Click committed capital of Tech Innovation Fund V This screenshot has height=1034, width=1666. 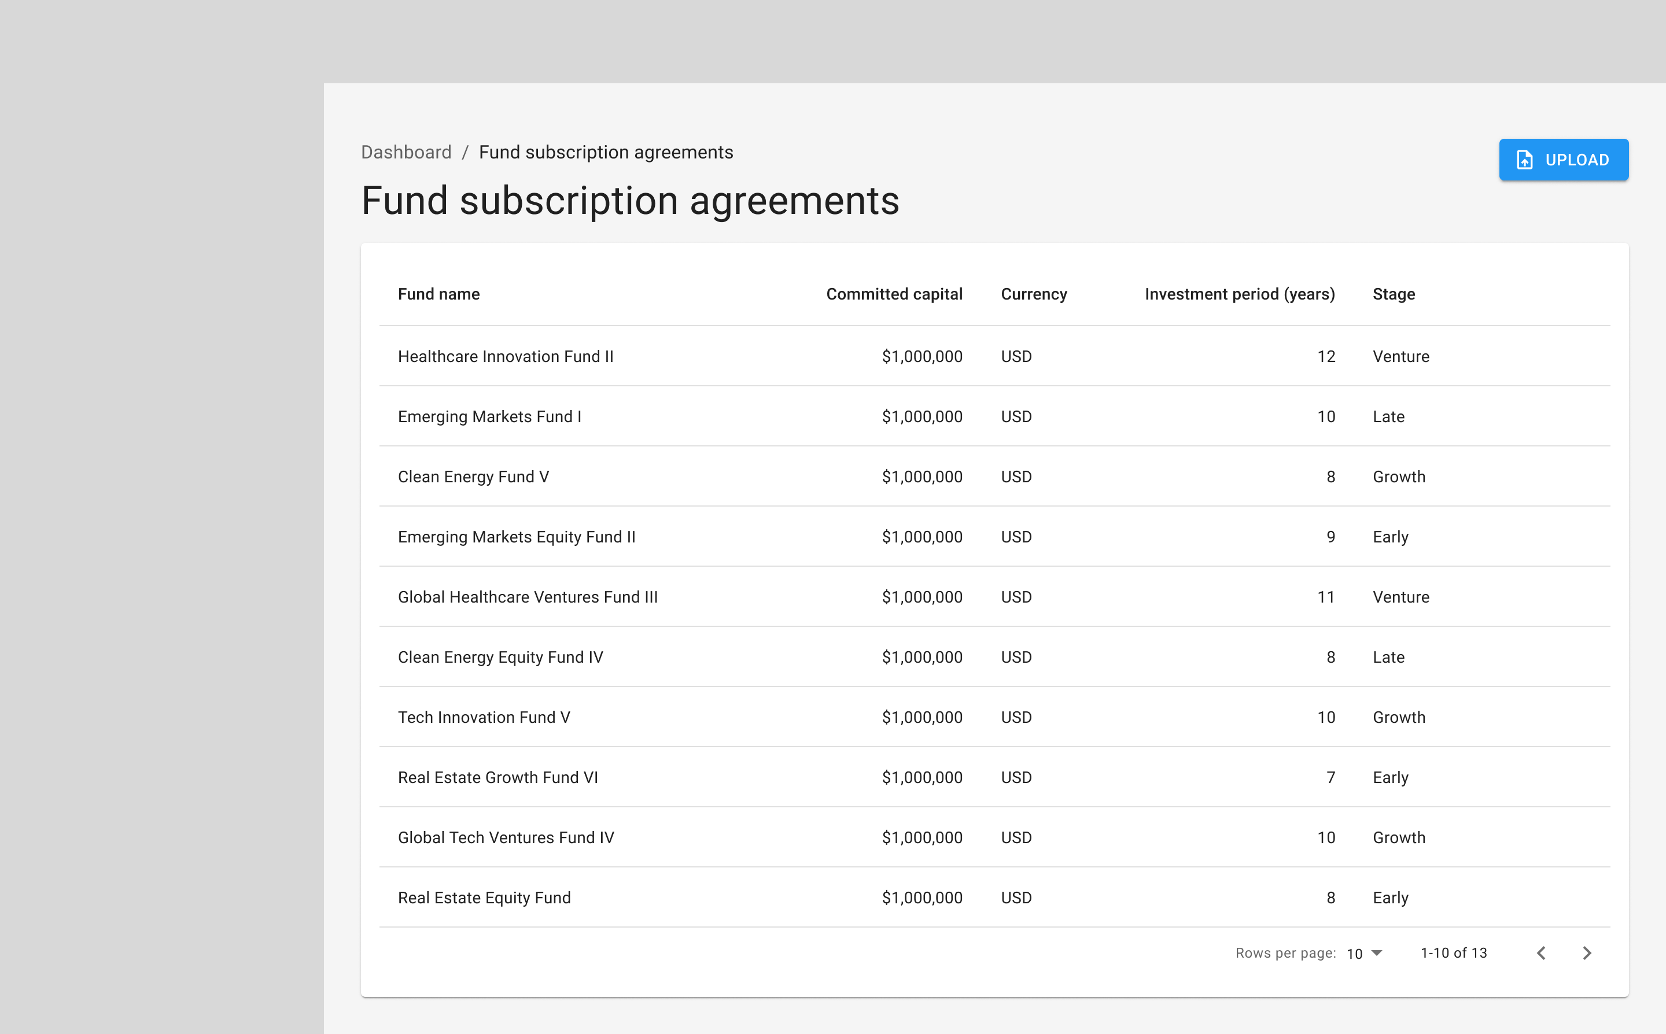pyautogui.click(x=922, y=717)
